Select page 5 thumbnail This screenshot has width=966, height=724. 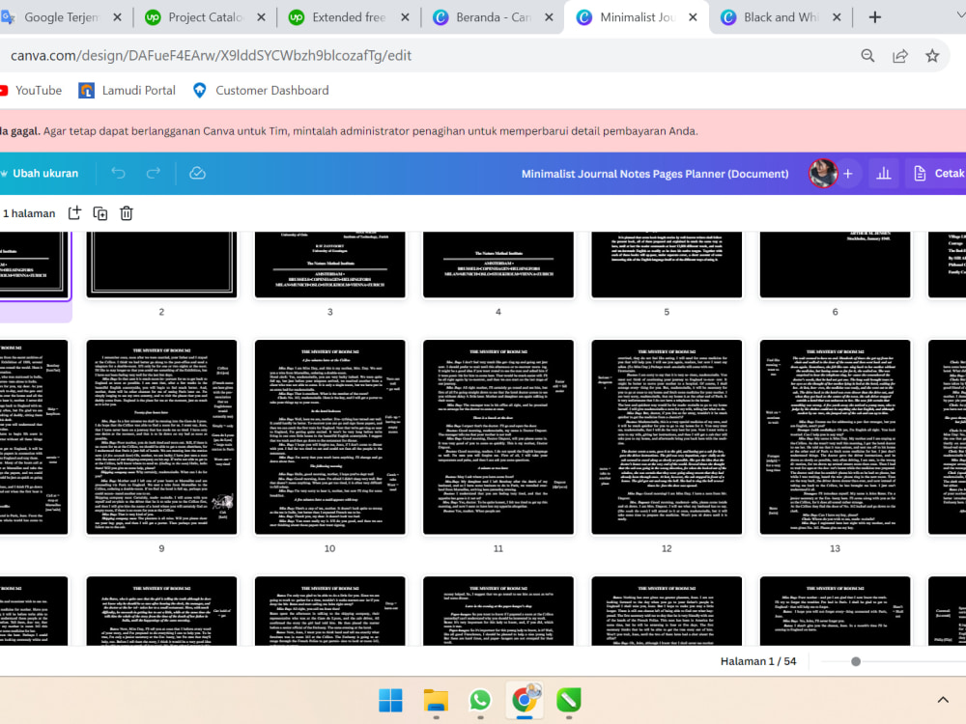click(667, 265)
